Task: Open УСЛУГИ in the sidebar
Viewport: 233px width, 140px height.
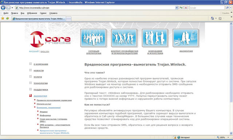Action: tap(38, 77)
